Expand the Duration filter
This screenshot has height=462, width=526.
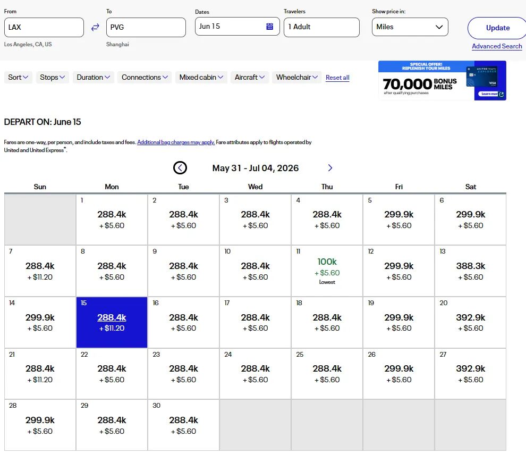point(93,78)
